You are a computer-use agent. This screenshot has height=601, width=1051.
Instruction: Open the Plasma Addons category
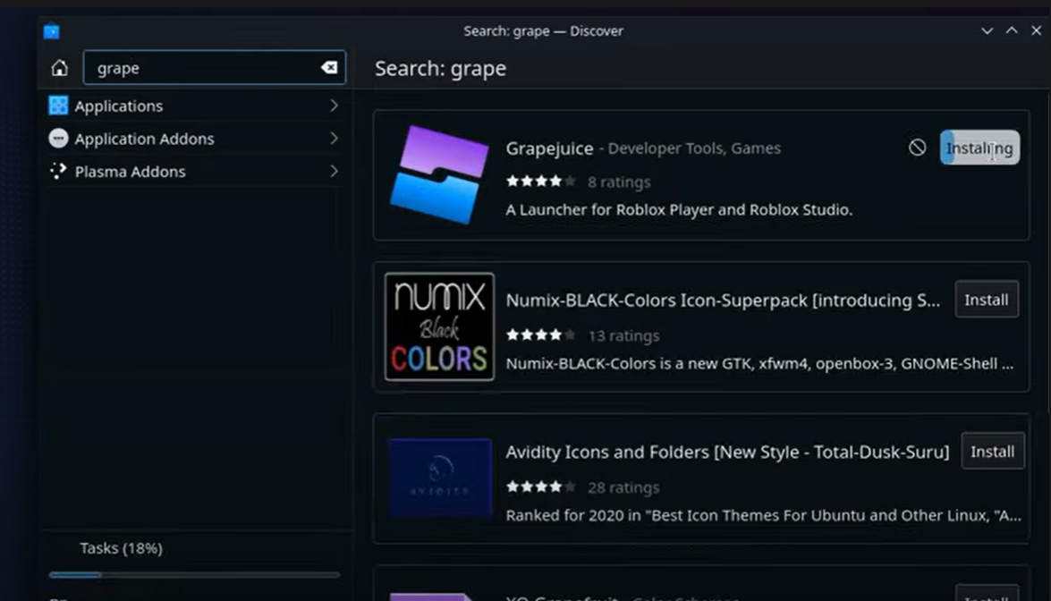(194, 172)
